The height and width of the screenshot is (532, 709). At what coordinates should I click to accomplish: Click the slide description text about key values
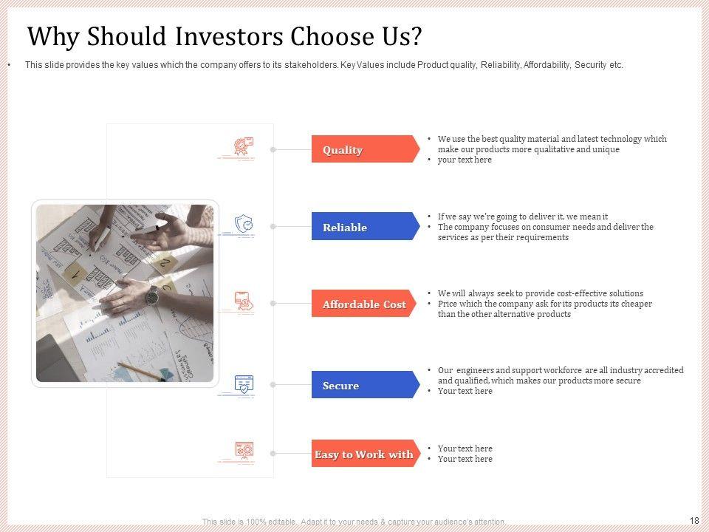point(323,65)
